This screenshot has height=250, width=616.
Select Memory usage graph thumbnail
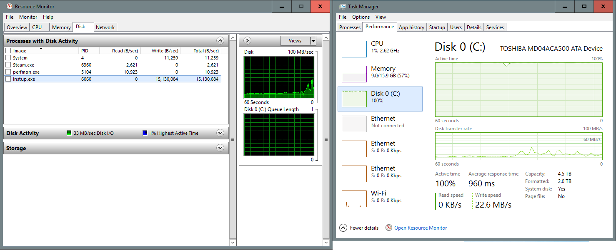[x=354, y=74]
